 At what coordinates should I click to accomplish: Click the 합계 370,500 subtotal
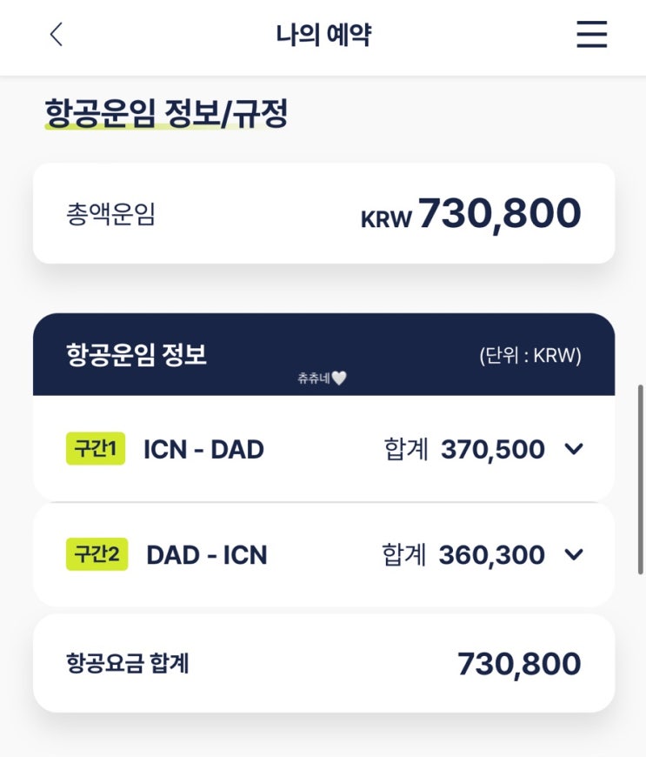tap(464, 449)
